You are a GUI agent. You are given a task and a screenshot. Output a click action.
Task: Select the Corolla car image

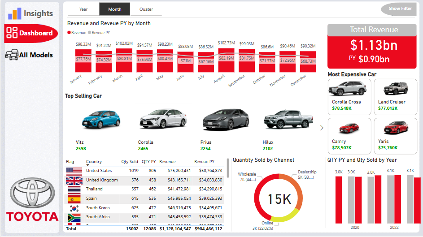[163, 118]
